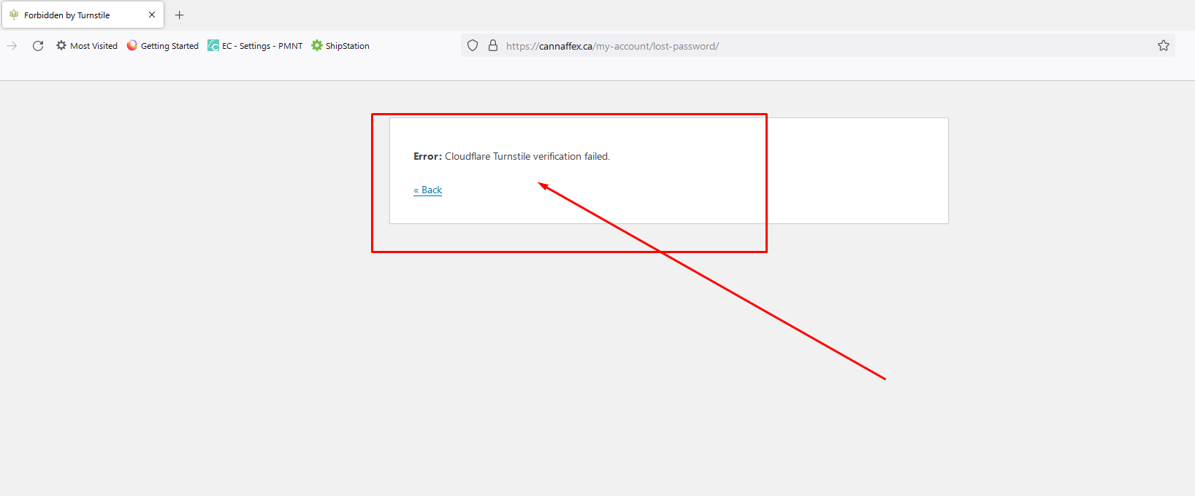Open the Most Visited bookmarks folder

[87, 46]
